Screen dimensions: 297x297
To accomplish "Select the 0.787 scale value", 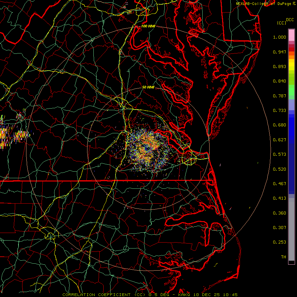I will click(x=280, y=96).
